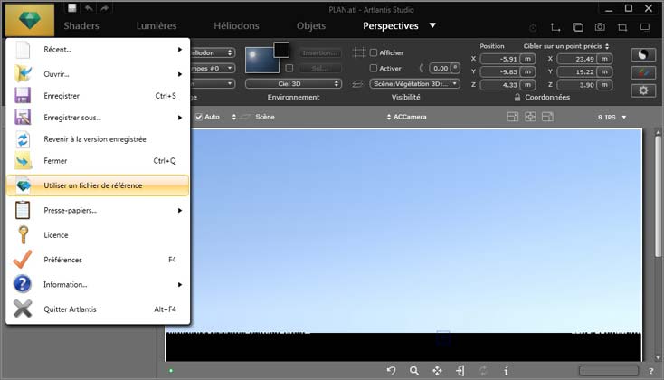Click the magnifier zoom icon below viewport
Image resolution: width=664 pixels, height=380 pixels.
tap(414, 370)
